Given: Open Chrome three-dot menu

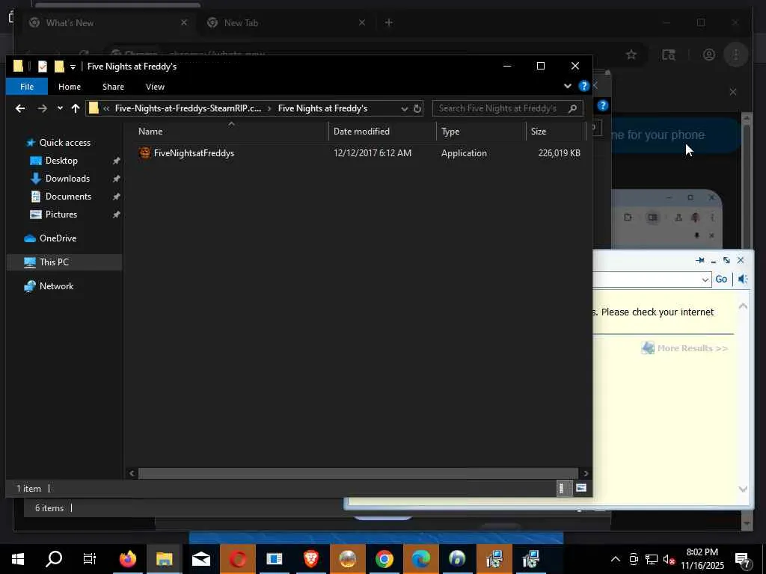Looking at the screenshot, I should 736,55.
